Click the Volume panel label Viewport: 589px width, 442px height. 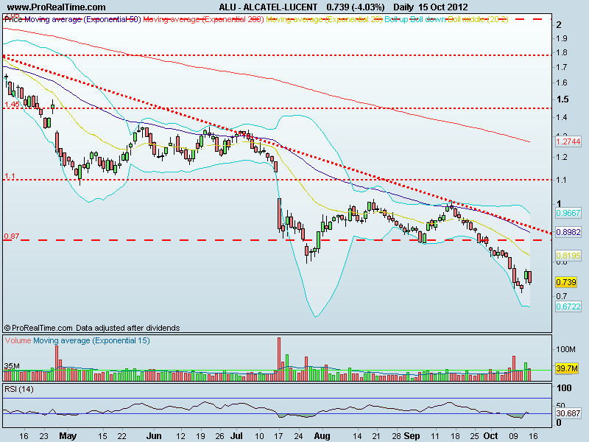pos(18,340)
